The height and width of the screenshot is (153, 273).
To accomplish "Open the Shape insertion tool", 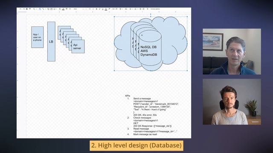I will 48,9.
